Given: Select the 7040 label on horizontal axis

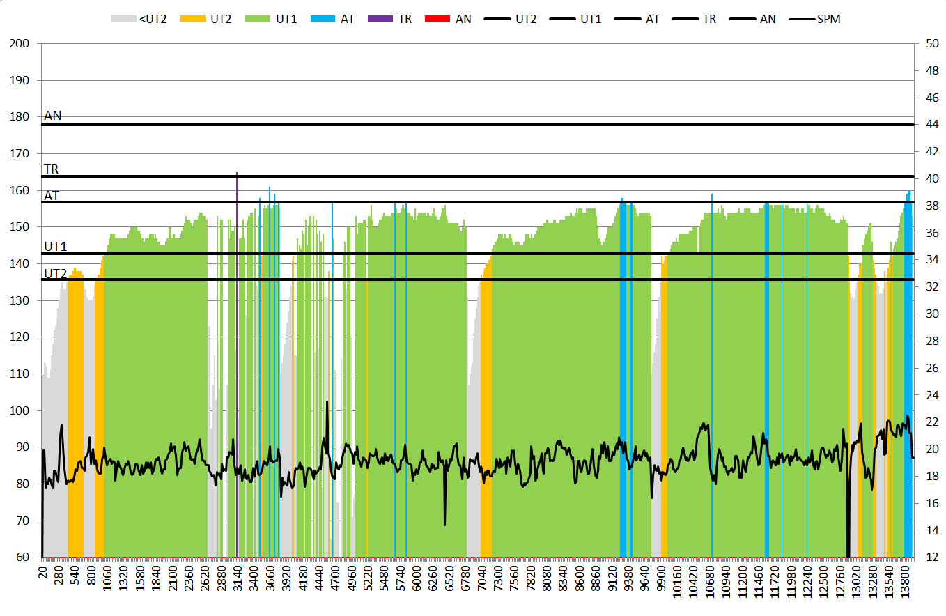Looking at the screenshot, I should tap(482, 585).
